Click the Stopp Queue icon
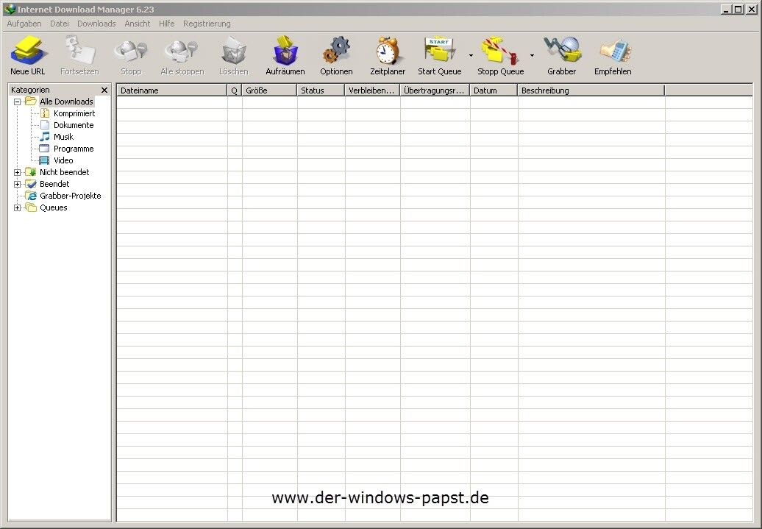Viewport: 762px width, 529px height. tap(500, 52)
